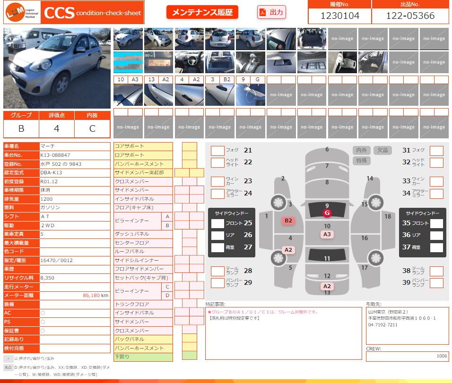Toggle the 内外 tag button
The width and height of the screenshot is (452, 383).
(361, 150)
